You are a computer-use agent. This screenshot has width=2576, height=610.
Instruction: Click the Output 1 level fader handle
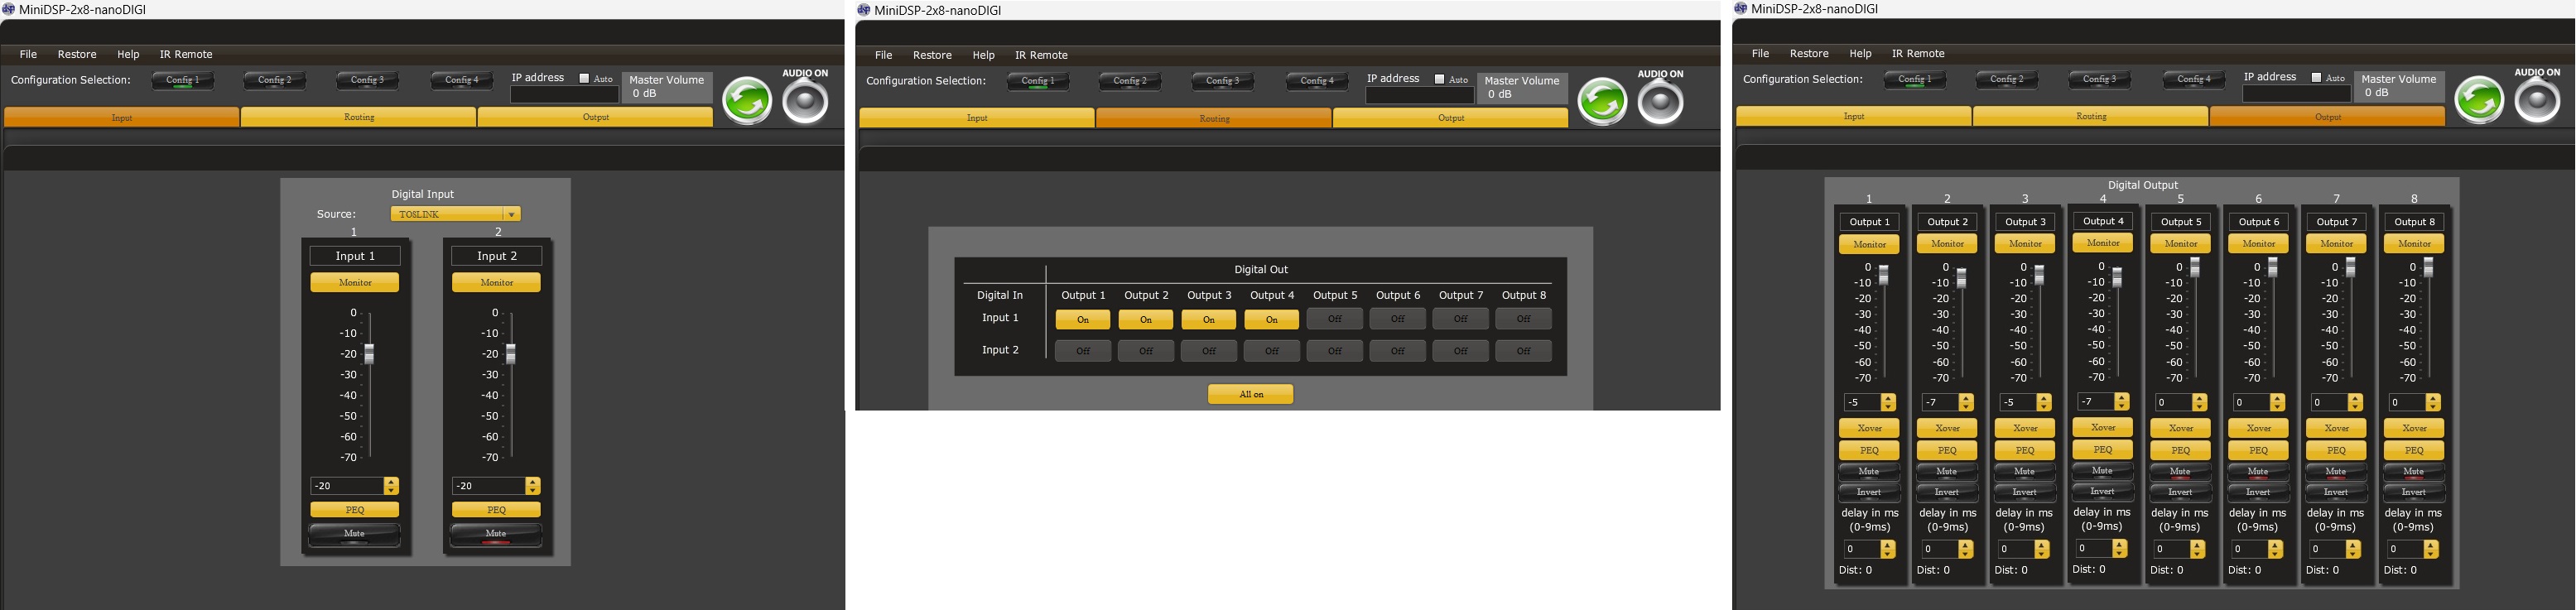click(1884, 275)
